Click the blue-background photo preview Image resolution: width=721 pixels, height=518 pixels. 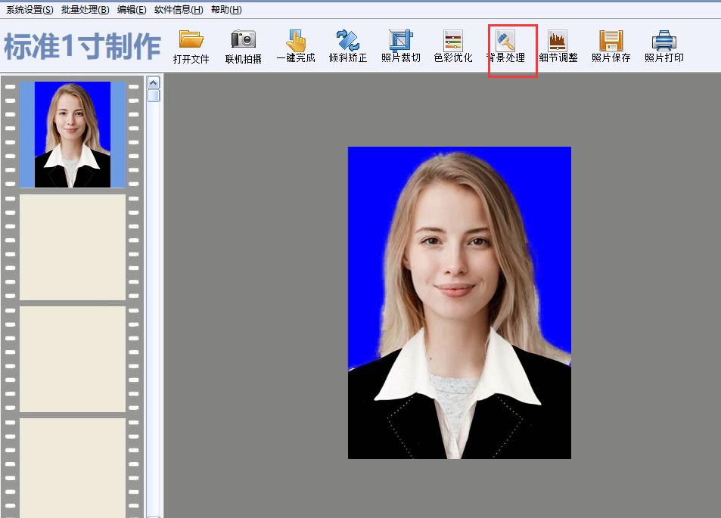[x=458, y=302]
